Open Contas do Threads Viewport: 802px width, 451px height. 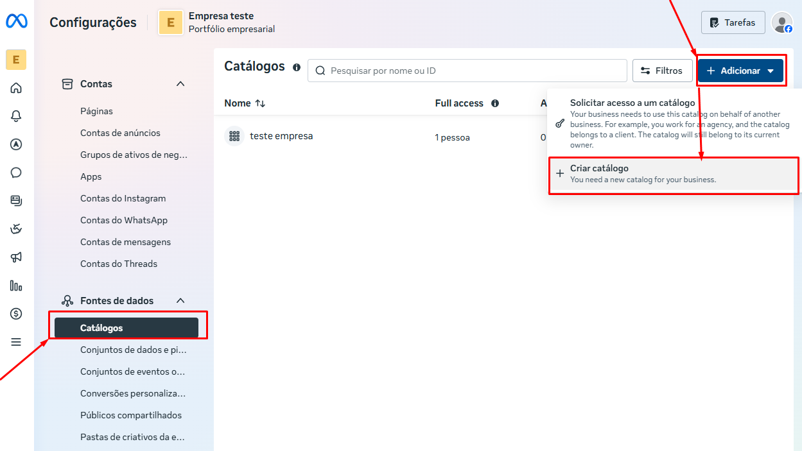119,264
